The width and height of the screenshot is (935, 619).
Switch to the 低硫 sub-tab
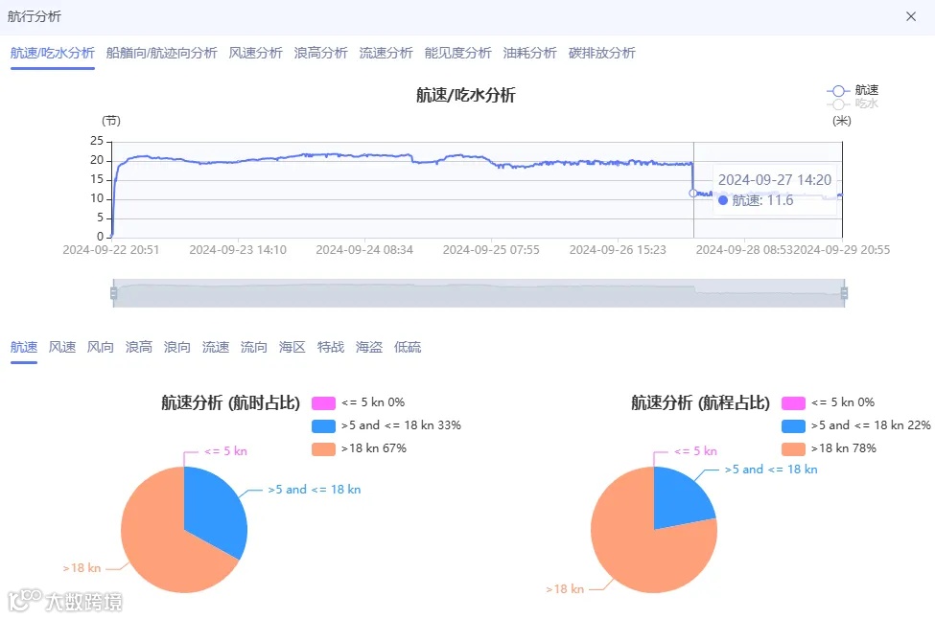(406, 347)
